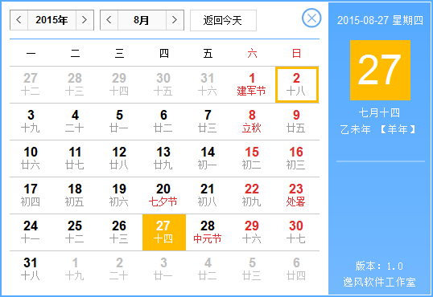
Task: Select August 21 初八
Action: click(x=208, y=195)
